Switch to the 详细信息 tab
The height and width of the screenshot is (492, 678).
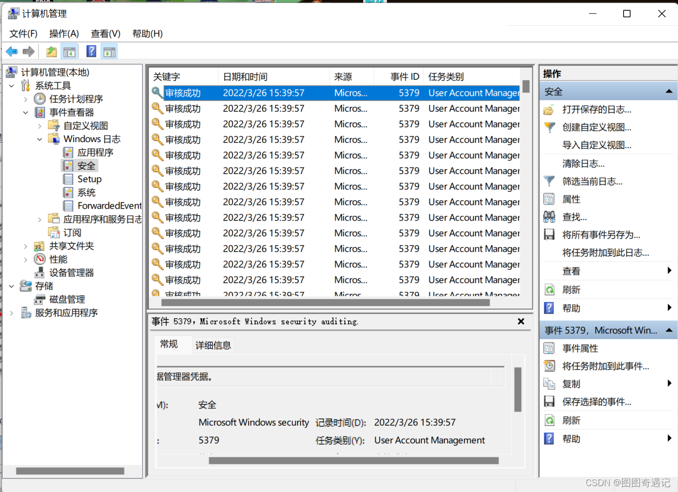point(213,345)
